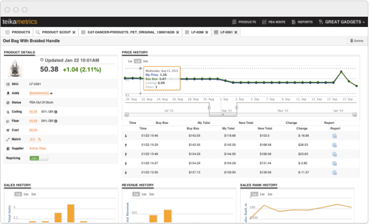Switch to the Product Scout tab

pos(57,32)
